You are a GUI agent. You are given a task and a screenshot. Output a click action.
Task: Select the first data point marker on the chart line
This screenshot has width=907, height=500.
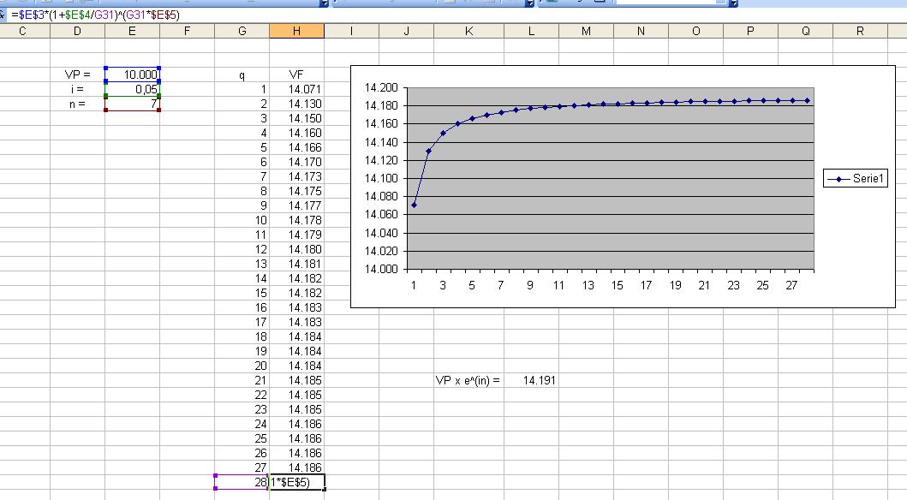point(414,205)
